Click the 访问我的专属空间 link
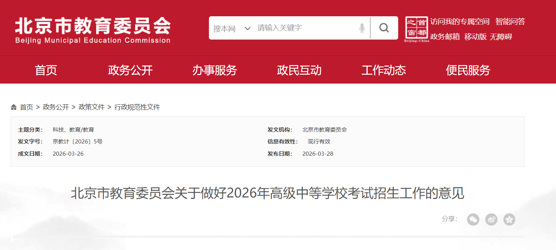556x250 pixels. [460, 21]
